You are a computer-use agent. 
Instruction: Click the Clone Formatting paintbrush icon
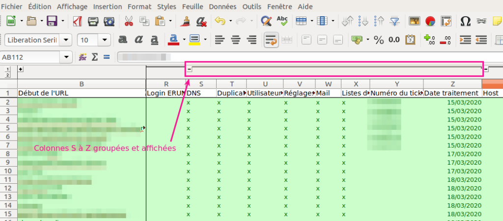click(x=186, y=22)
